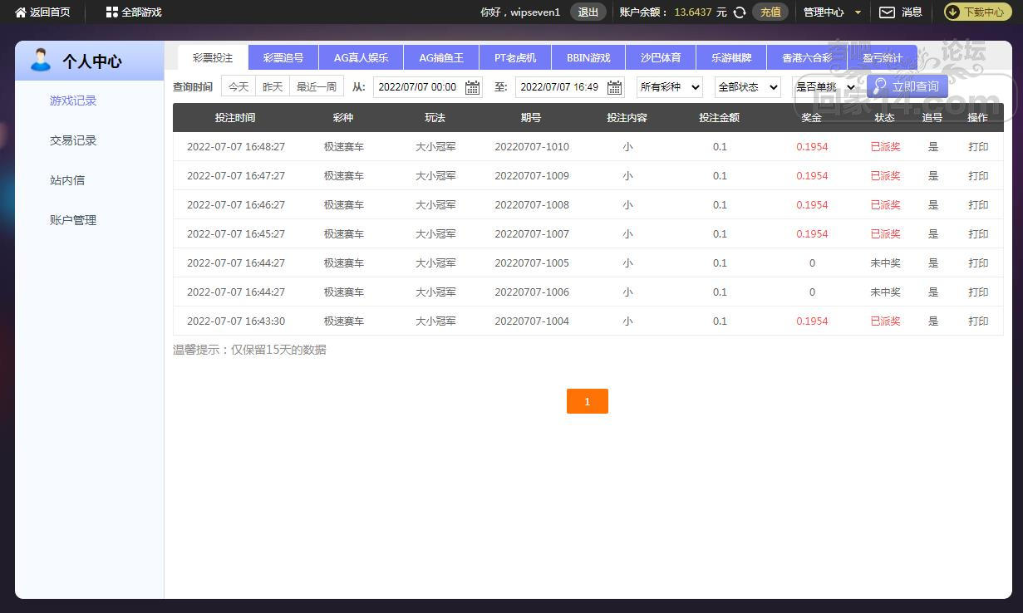Click 打印 for period 20220707-1009
Image resolution: width=1023 pixels, height=613 pixels.
click(x=978, y=176)
